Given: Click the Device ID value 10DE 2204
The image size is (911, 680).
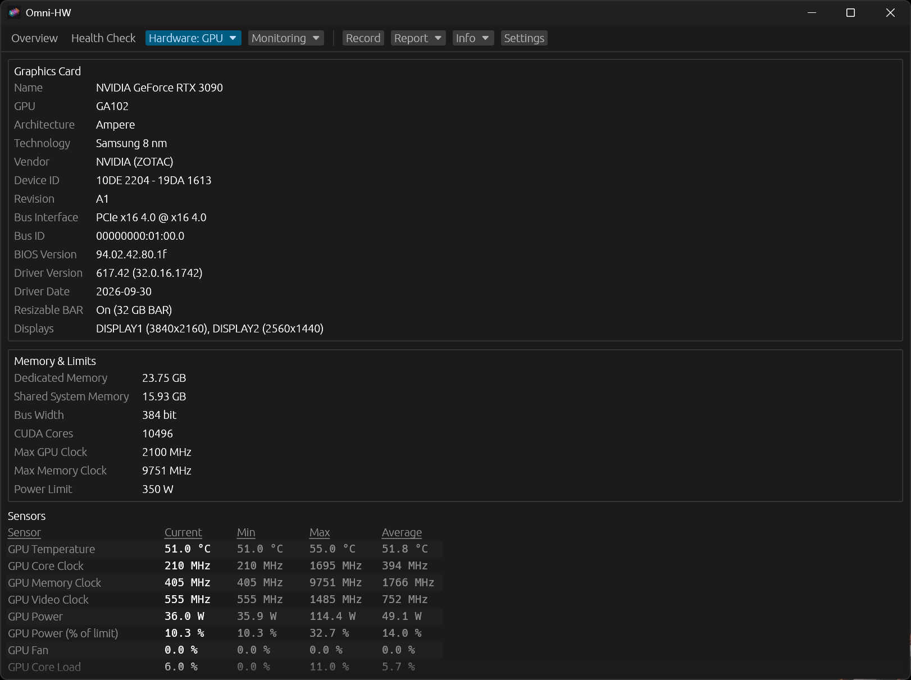Looking at the screenshot, I should [x=154, y=180].
